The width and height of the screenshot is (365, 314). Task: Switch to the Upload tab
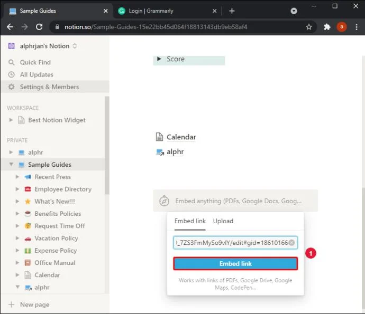pyautogui.click(x=223, y=221)
